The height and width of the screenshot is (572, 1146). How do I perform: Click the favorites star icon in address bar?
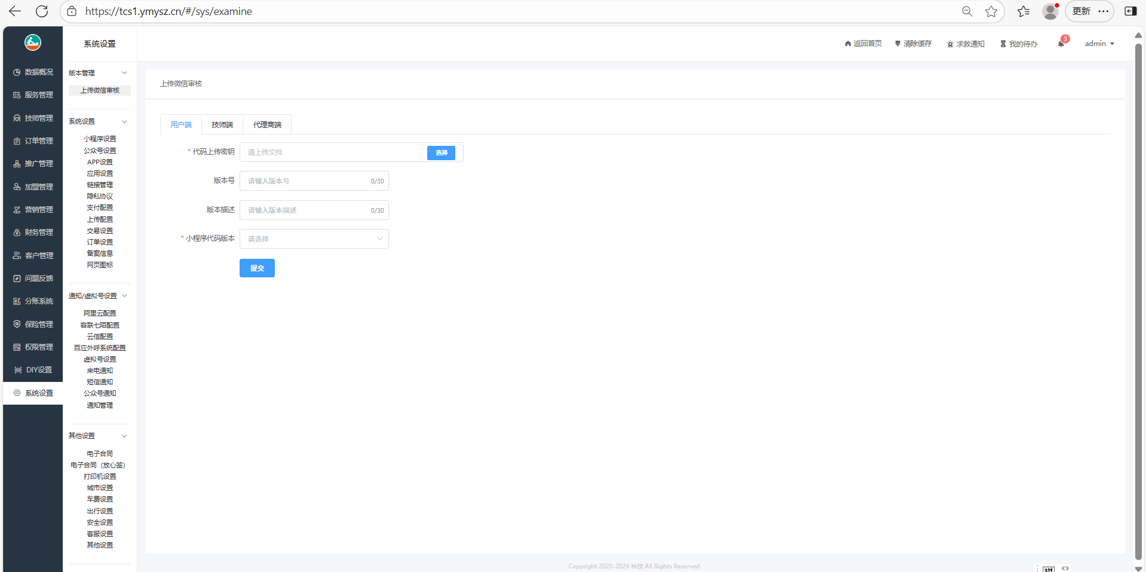(991, 11)
